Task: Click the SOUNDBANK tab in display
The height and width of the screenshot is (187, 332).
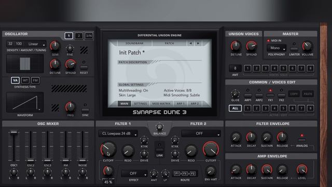Action: click(x=134, y=43)
